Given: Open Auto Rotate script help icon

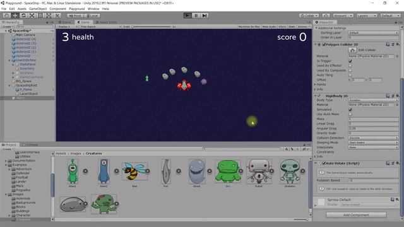Looking at the screenshot, I should (x=388, y=163).
